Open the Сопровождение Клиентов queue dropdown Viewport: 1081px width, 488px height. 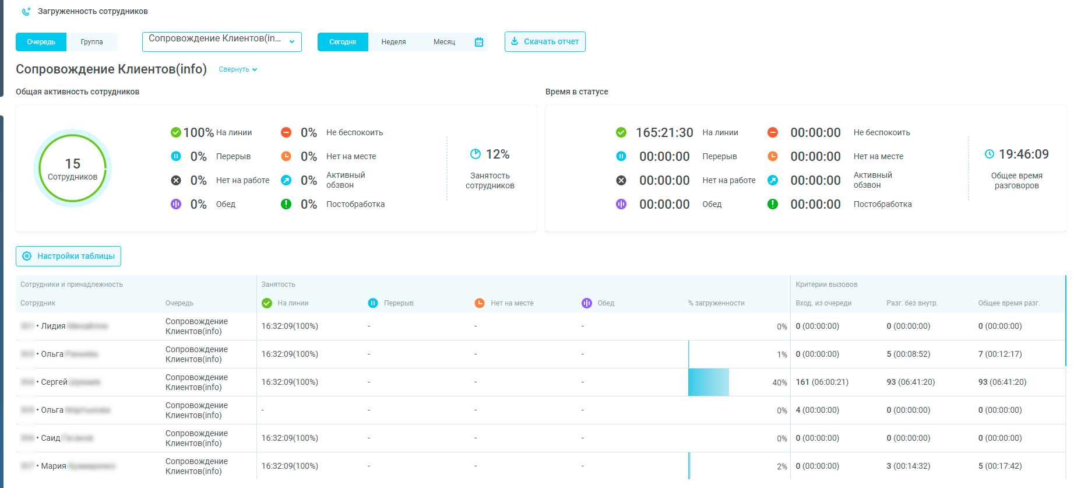[x=221, y=42]
